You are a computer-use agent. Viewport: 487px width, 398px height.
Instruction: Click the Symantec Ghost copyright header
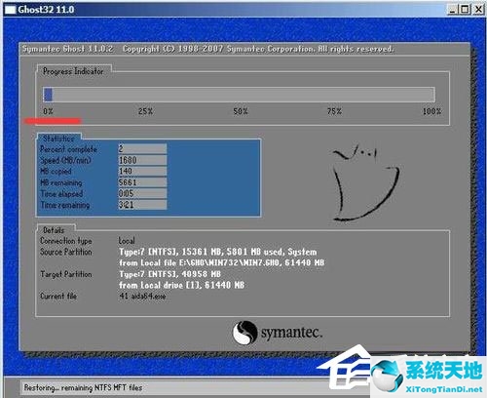click(207, 49)
